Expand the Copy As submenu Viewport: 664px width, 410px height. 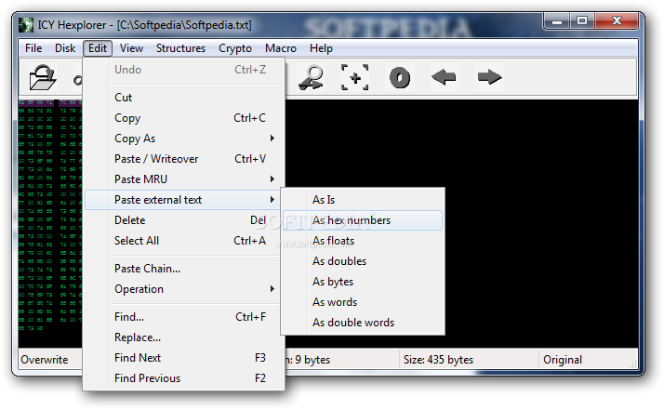click(183, 139)
